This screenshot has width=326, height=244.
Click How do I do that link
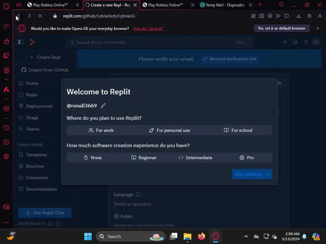point(148,29)
